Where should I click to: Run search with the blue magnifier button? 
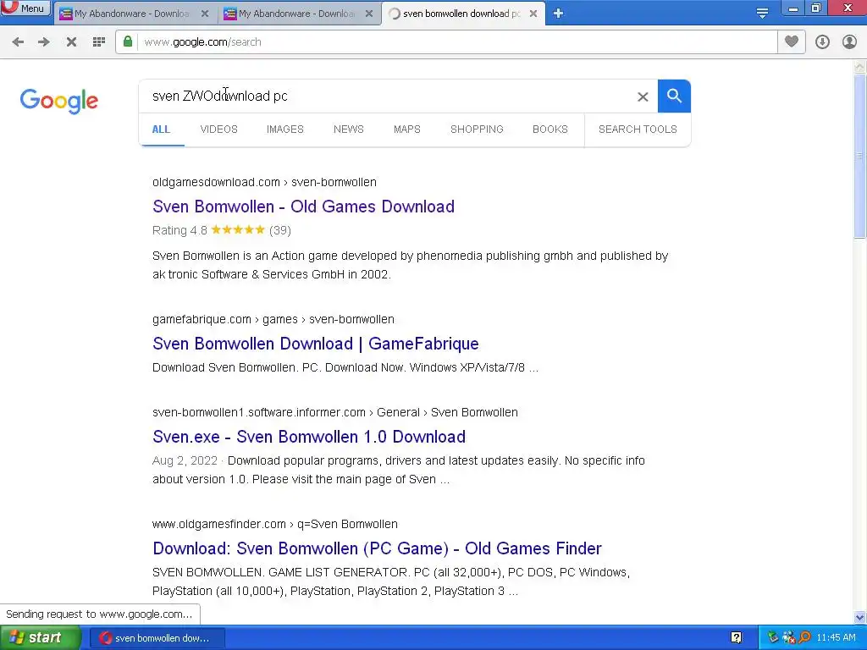pyautogui.click(x=674, y=96)
